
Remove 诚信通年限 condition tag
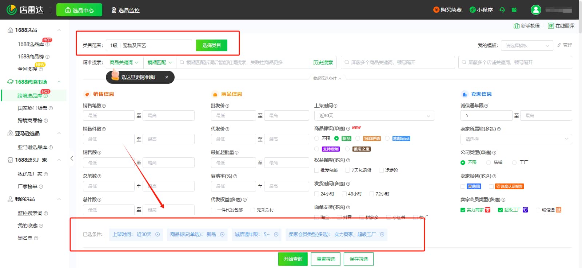pyautogui.click(x=276, y=235)
